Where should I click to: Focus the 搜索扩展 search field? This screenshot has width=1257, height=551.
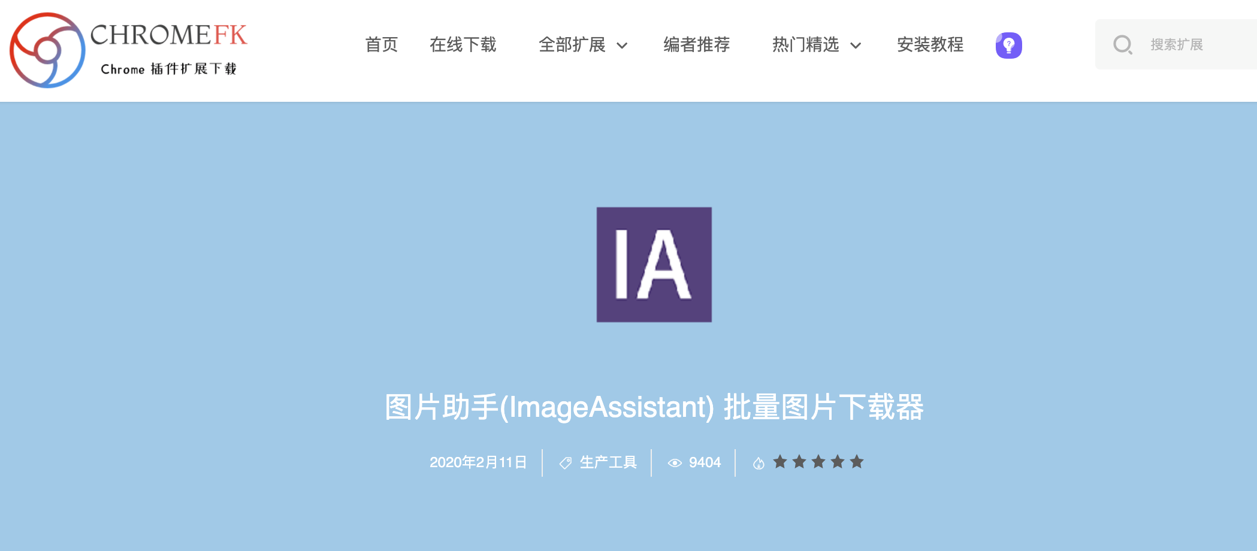[1176, 44]
